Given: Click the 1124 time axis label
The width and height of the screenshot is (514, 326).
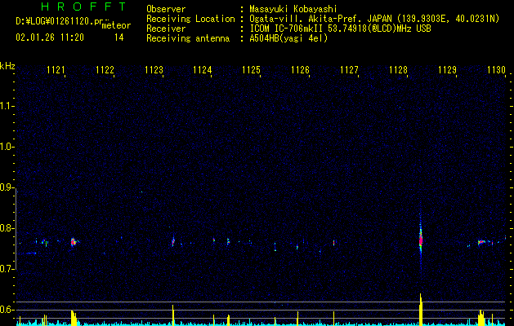Looking at the screenshot, I should pos(203,70).
